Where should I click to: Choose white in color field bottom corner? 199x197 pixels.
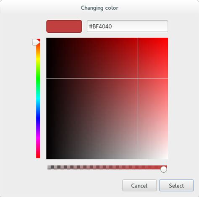pos(167,158)
